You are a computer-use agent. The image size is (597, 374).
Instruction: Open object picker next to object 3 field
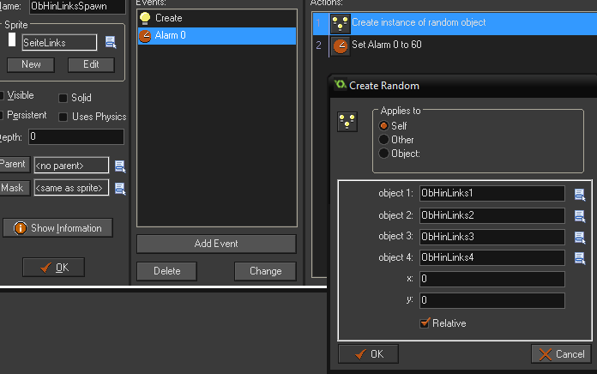tap(580, 237)
